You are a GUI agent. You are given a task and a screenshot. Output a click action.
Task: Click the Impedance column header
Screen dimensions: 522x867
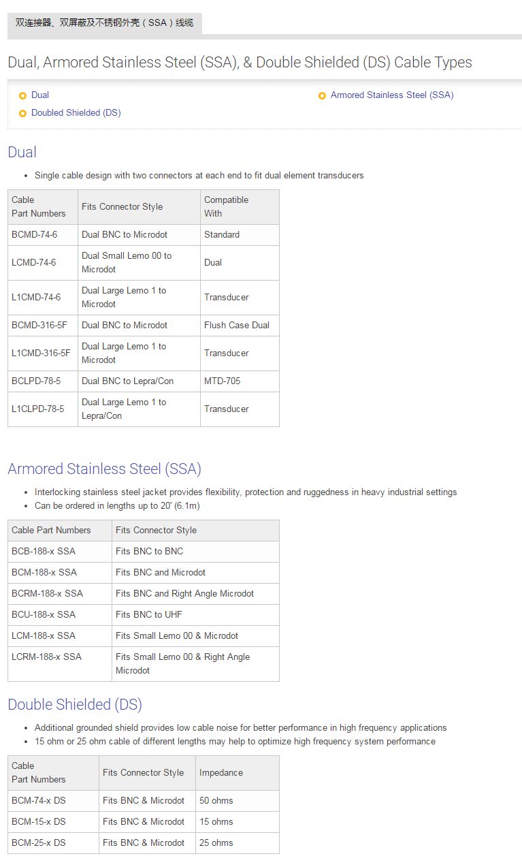tap(221, 773)
